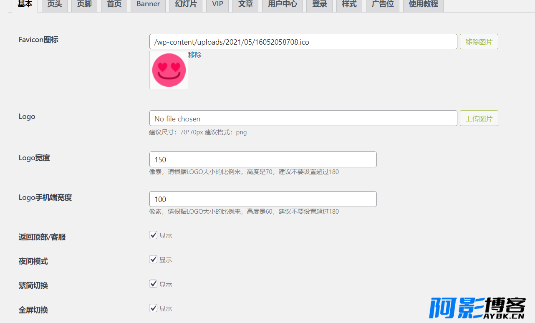The width and height of the screenshot is (535, 323).
Task: Toggle the 返回顶部/客服 display checkbox
Action: click(x=153, y=235)
